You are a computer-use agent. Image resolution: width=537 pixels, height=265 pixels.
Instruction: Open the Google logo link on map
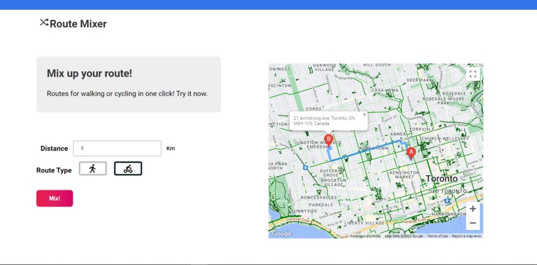tap(282, 234)
